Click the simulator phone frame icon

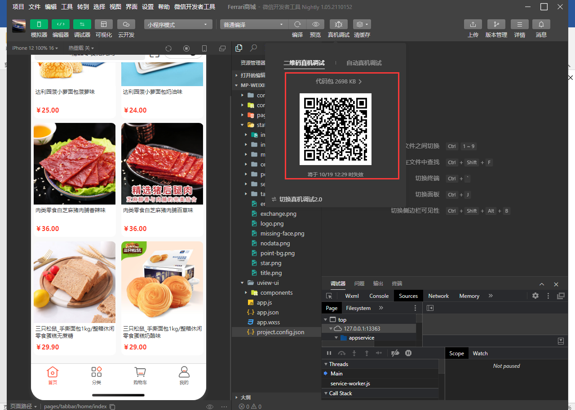tap(204, 48)
